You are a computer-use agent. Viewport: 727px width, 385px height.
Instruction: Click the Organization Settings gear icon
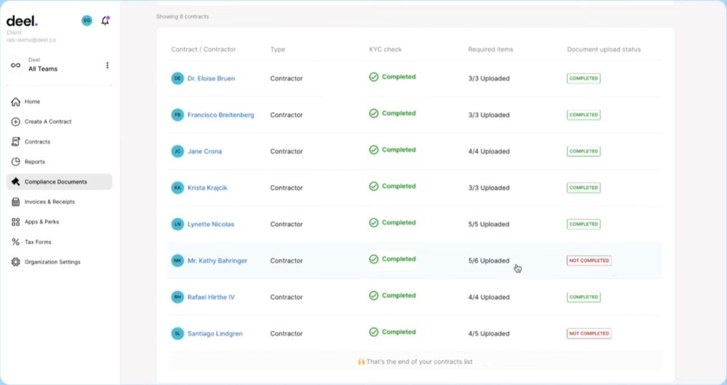click(x=16, y=262)
